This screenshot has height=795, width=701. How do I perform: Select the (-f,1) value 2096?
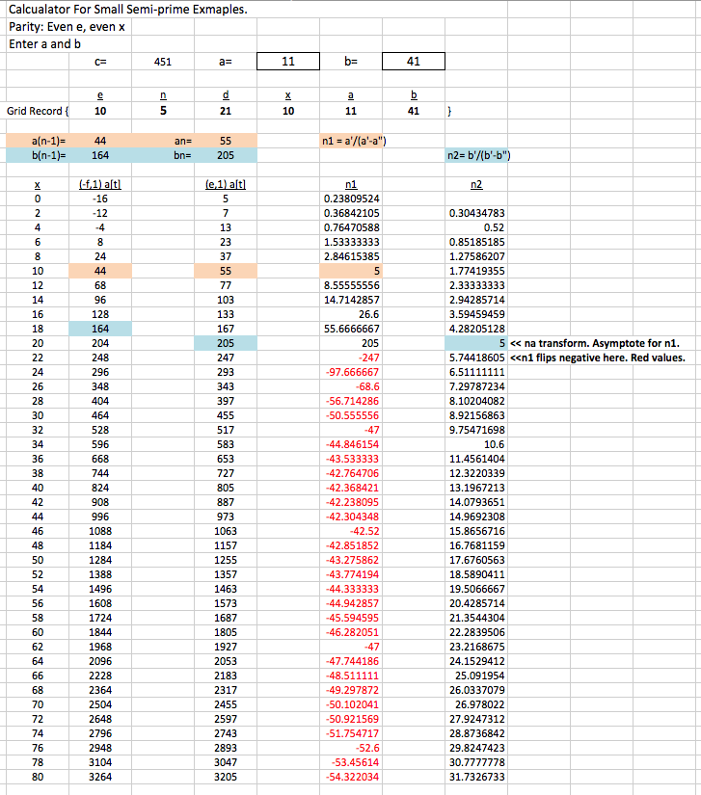point(100,661)
